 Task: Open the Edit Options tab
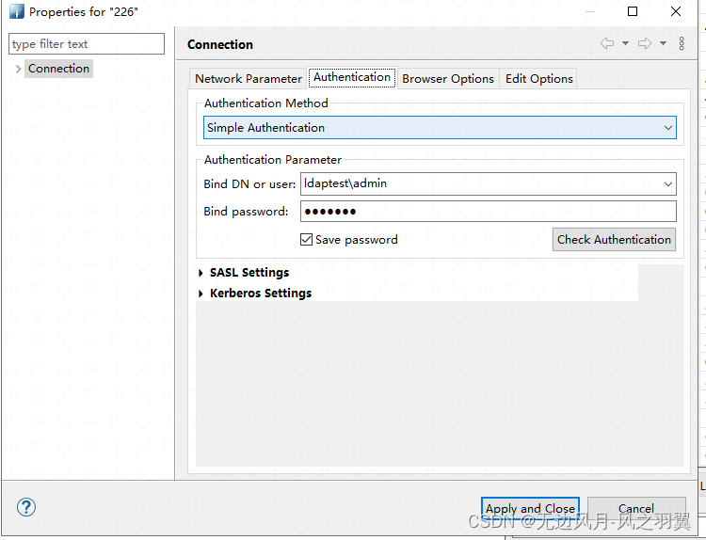click(539, 79)
